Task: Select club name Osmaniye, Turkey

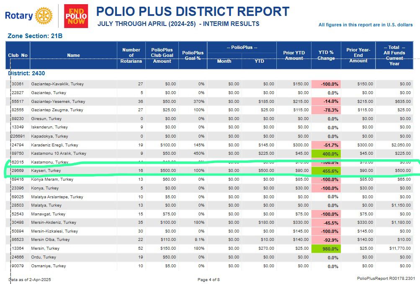Action: [49, 266]
